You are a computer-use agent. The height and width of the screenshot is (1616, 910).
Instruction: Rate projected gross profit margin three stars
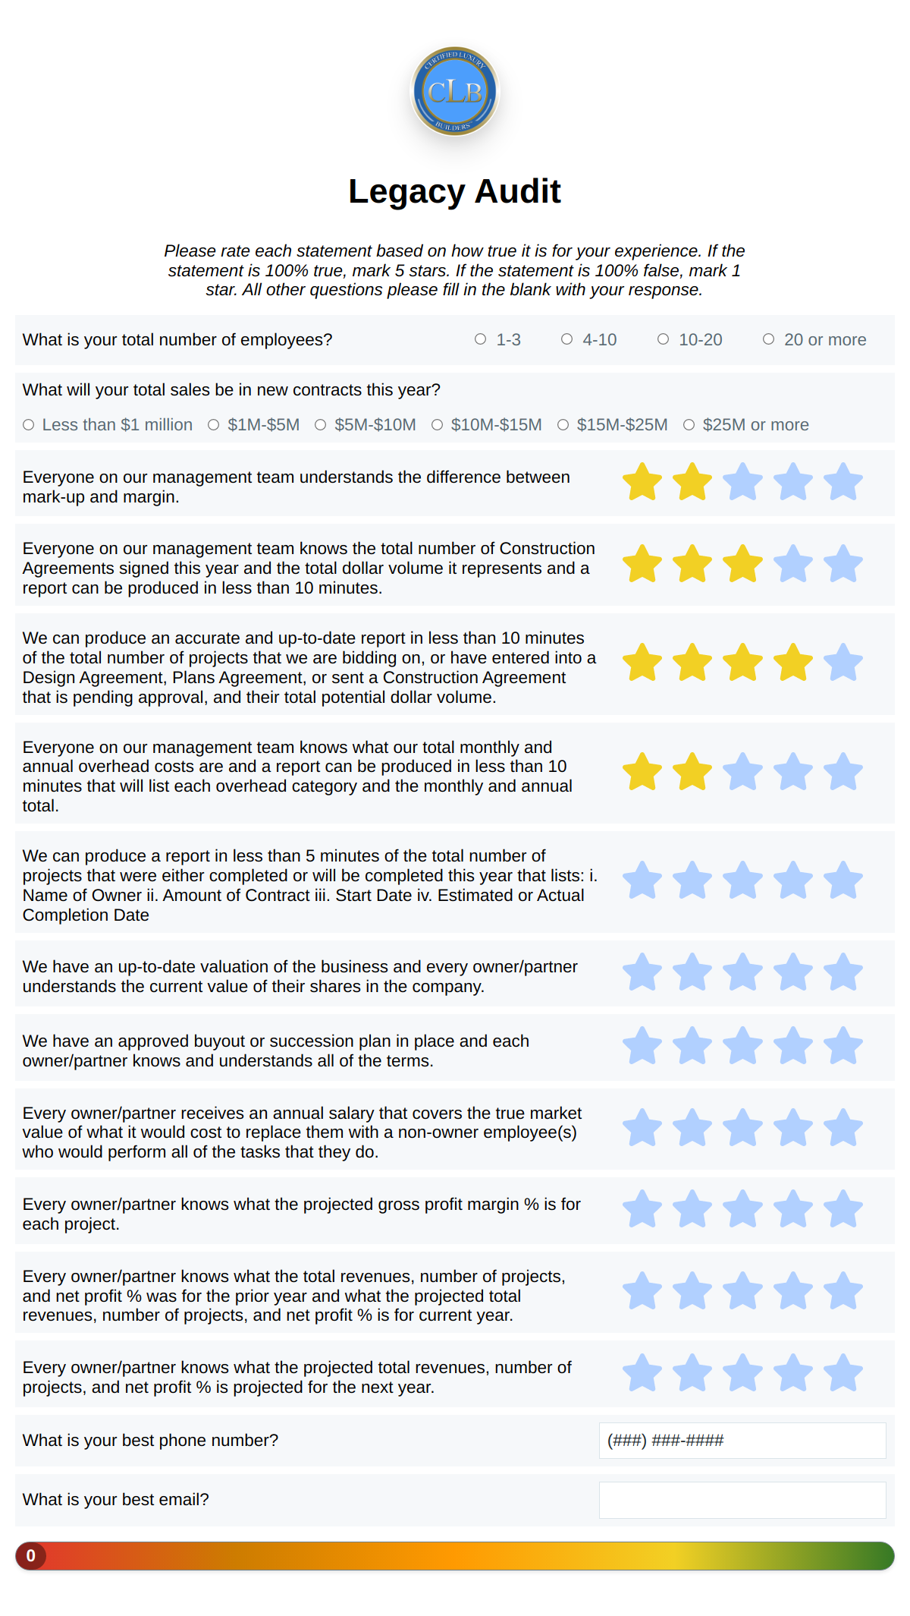point(742,1209)
